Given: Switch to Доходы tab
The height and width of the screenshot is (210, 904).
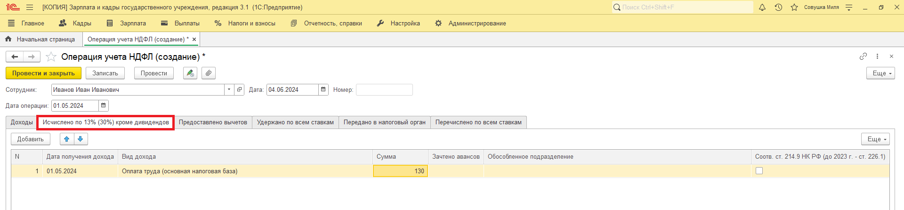Looking at the screenshot, I should (22, 122).
